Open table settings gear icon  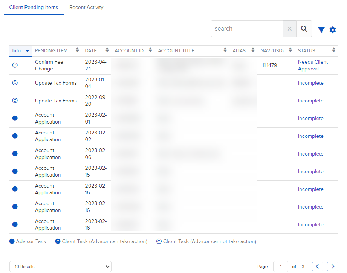[333, 30]
